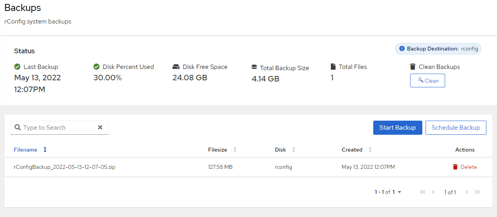
Task: Focus the Type to Search field
Action: (x=59, y=128)
